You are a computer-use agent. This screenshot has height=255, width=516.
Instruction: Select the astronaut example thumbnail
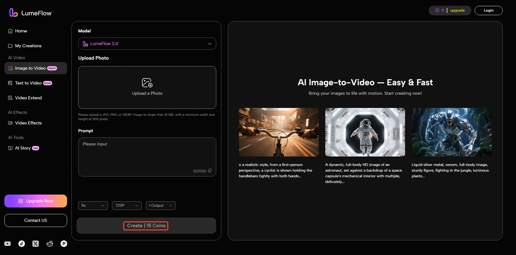tap(365, 132)
